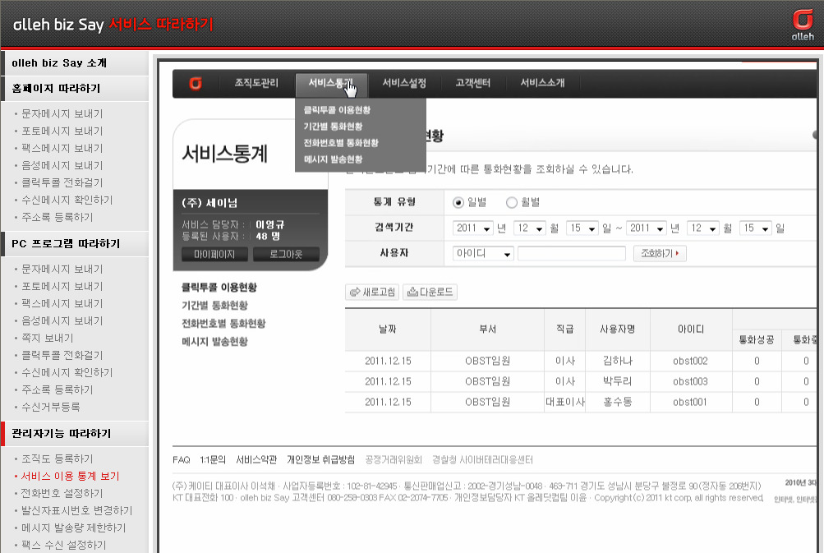Viewport: 824px width, 553px height.
Task: Click the 조회하기 search button
Action: pos(660,254)
